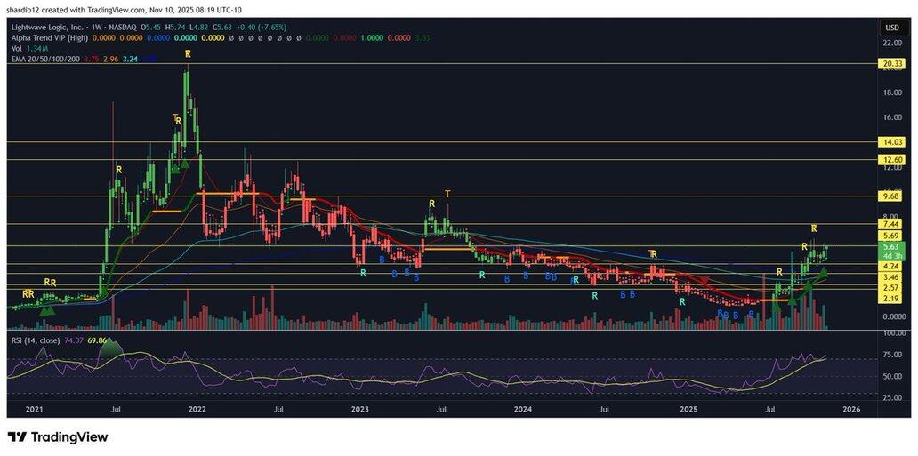
Task: Click the green current price 5.63 label
Action: click(x=892, y=247)
